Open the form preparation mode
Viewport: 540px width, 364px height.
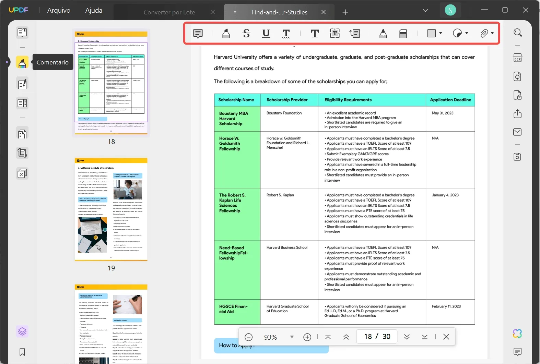point(22,103)
